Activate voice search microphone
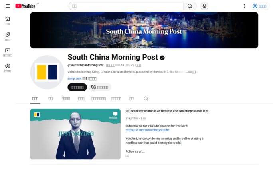Screen dimensions: 273x170 204,6
